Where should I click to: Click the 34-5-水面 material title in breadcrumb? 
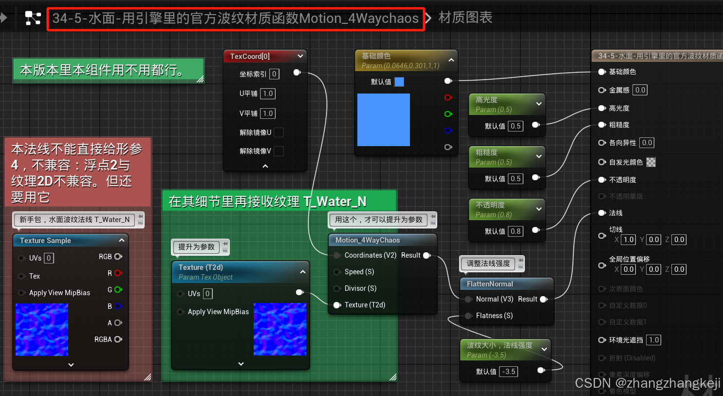tap(236, 19)
